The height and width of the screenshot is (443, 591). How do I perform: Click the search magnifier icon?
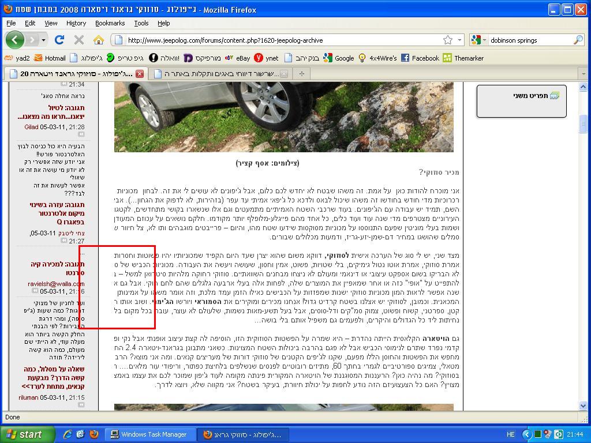pos(578,40)
